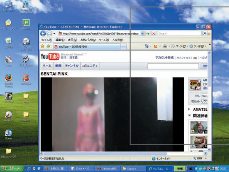This screenshot has height=172, width=229.
Task: Click the horizontal scrollbar right arrow
Action: 206,153
